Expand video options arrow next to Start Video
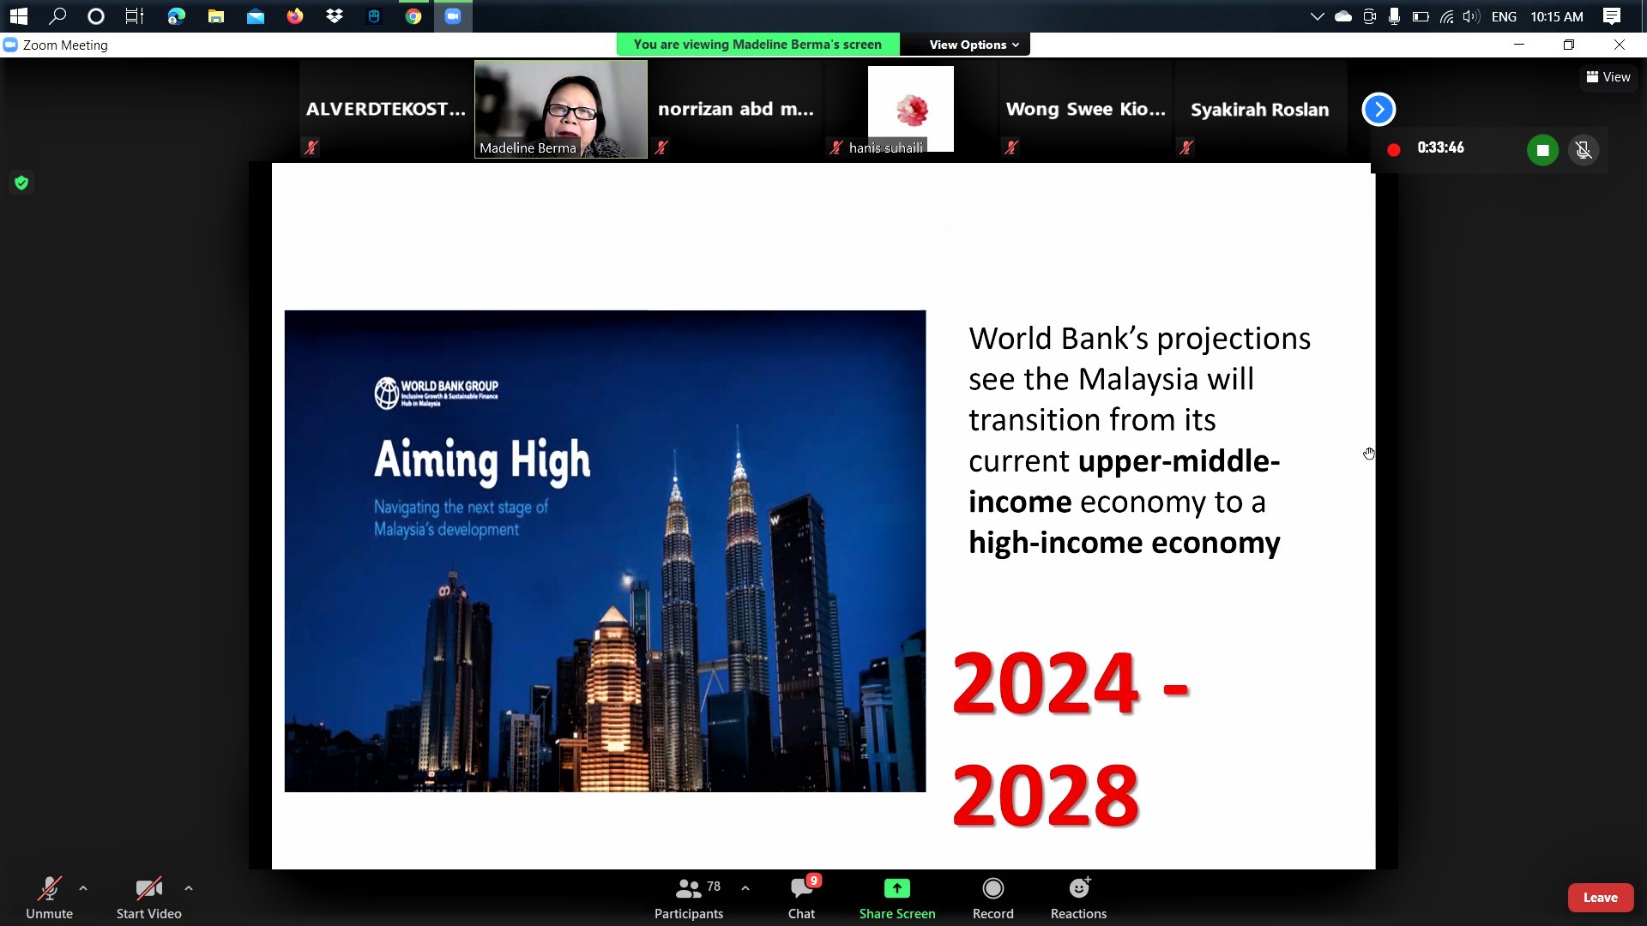Image resolution: width=1647 pixels, height=926 pixels. click(x=189, y=888)
